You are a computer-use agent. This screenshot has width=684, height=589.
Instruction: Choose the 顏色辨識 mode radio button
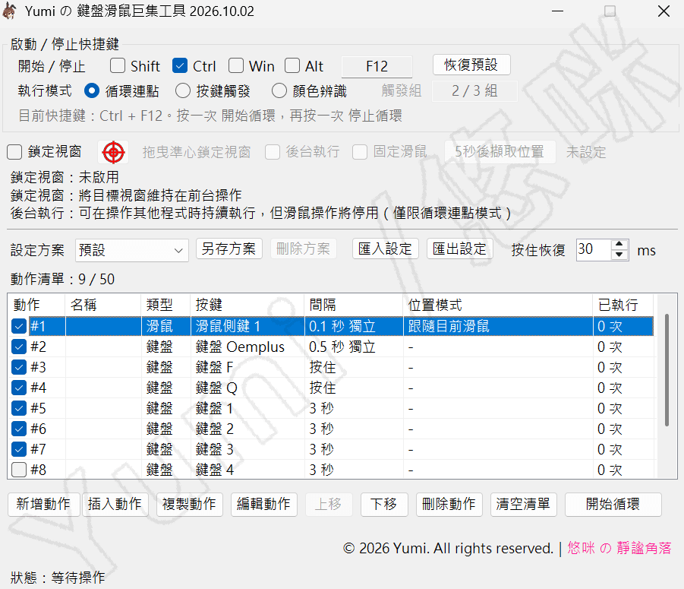(x=279, y=90)
